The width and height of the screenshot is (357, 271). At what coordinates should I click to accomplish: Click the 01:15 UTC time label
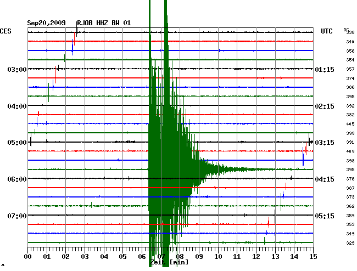pyautogui.click(x=325, y=69)
